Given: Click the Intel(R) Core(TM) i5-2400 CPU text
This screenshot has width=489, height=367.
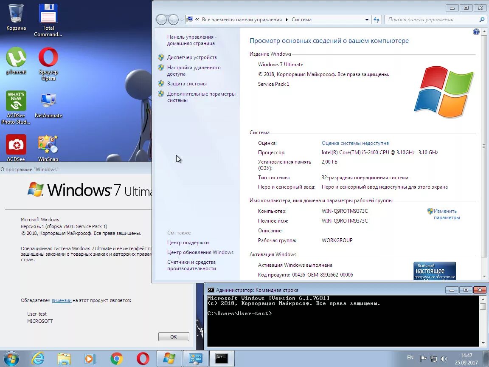Looking at the screenshot, I should [379, 152].
